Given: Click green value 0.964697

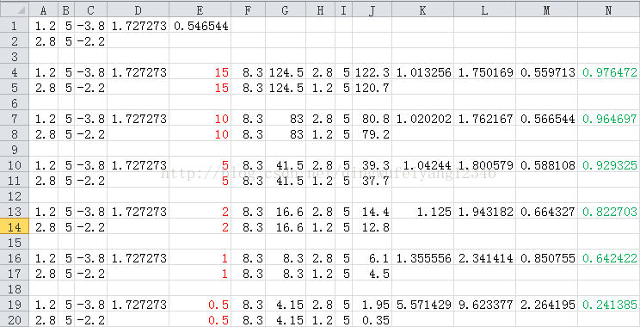Looking at the screenshot, I should coord(608,119).
